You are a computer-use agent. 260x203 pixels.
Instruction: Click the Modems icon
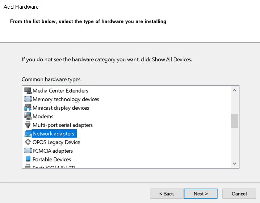pyautogui.click(x=28, y=117)
